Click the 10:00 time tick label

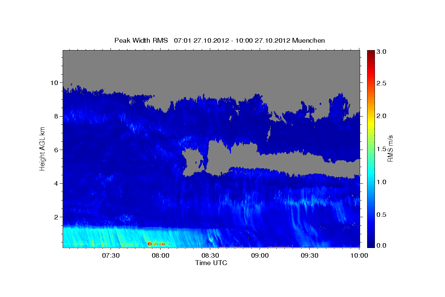point(359,256)
